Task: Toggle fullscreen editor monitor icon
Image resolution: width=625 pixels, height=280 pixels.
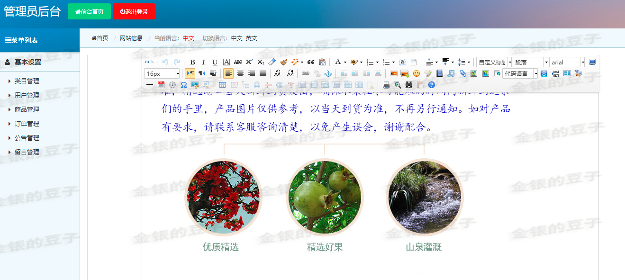Action: [592, 62]
